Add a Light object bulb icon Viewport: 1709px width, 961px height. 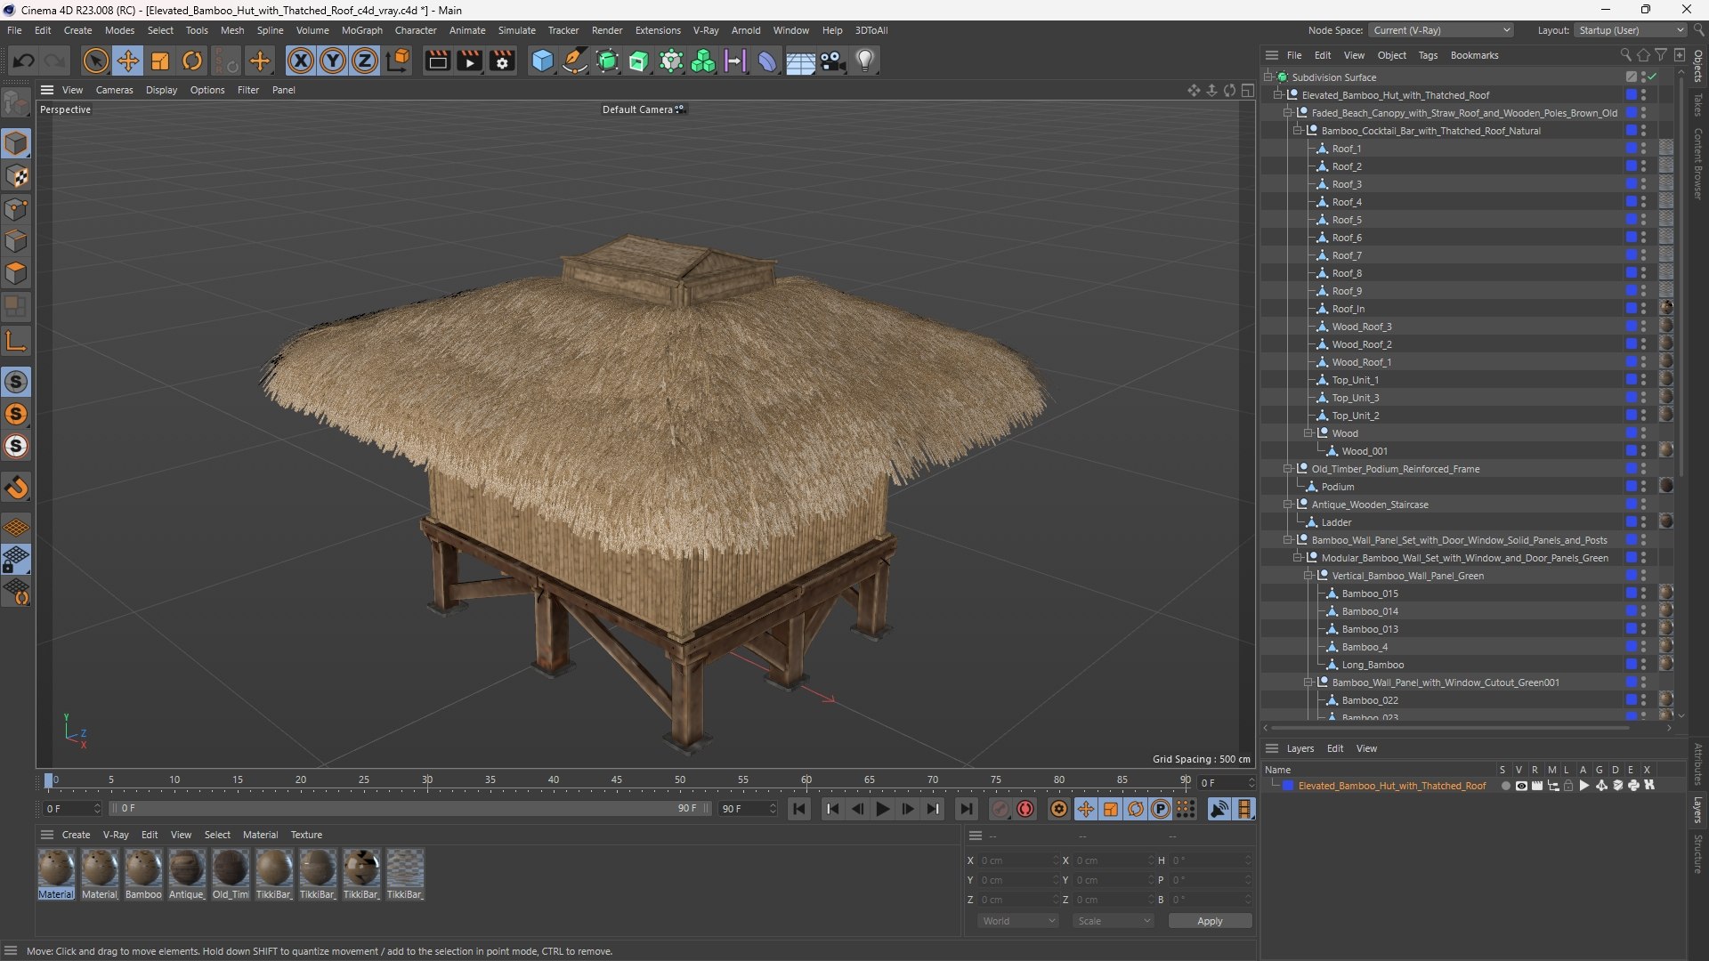pos(865,61)
